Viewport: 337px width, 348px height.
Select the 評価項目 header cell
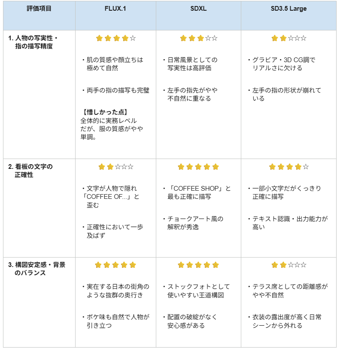point(39,9)
